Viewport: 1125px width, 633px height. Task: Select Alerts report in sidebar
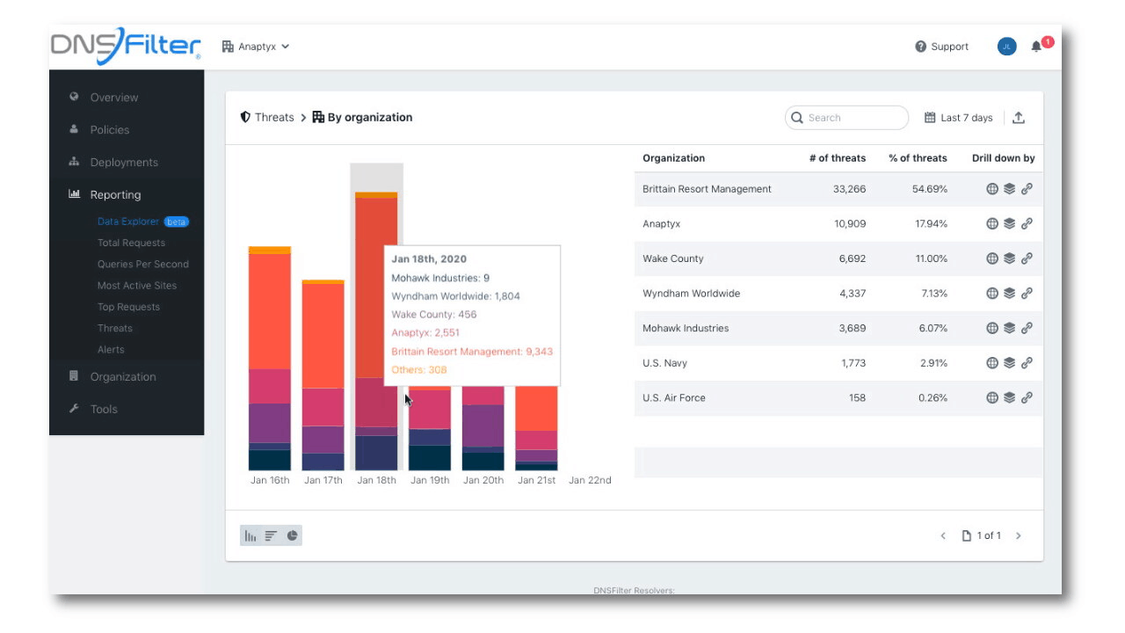[111, 349]
